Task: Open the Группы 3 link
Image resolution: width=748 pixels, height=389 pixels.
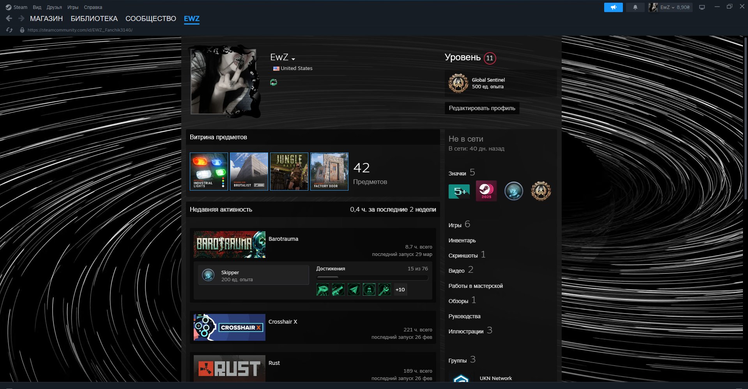Action: click(x=462, y=360)
